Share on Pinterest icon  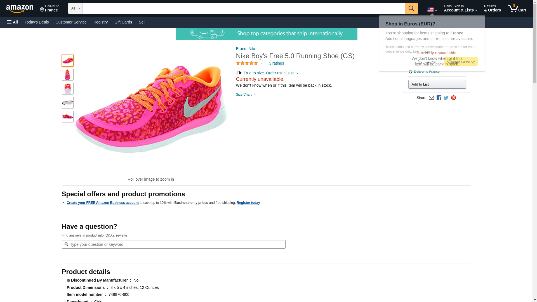453,98
